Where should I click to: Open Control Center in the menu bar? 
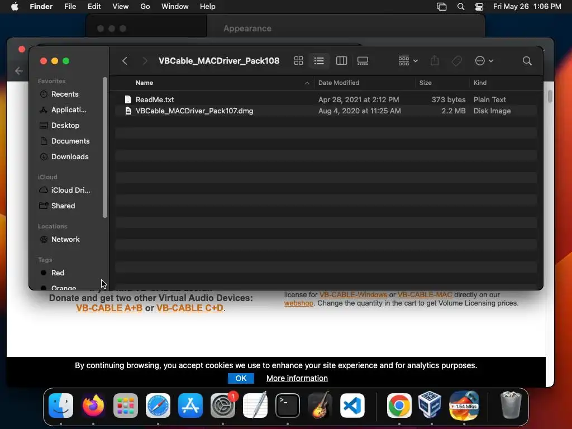coord(479,7)
